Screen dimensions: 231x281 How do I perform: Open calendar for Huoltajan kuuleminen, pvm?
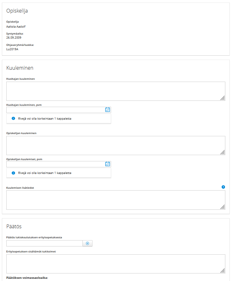pyautogui.click(x=107, y=110)
